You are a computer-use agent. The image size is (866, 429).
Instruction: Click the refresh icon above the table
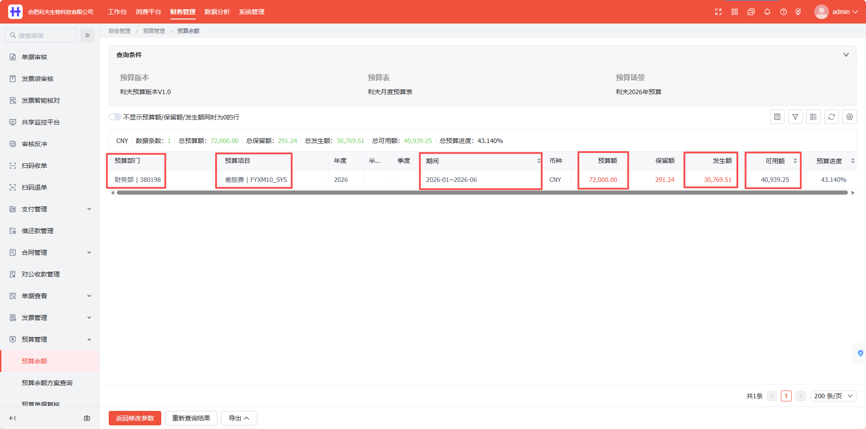click(x=832, y=117)
